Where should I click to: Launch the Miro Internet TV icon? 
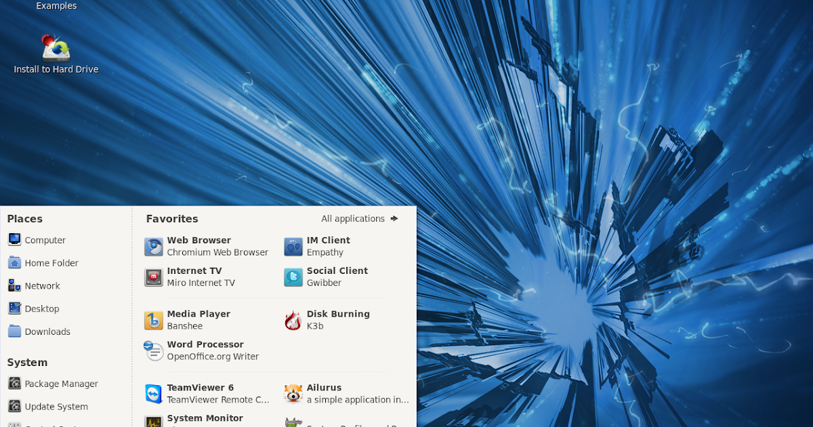coord(154,277)
